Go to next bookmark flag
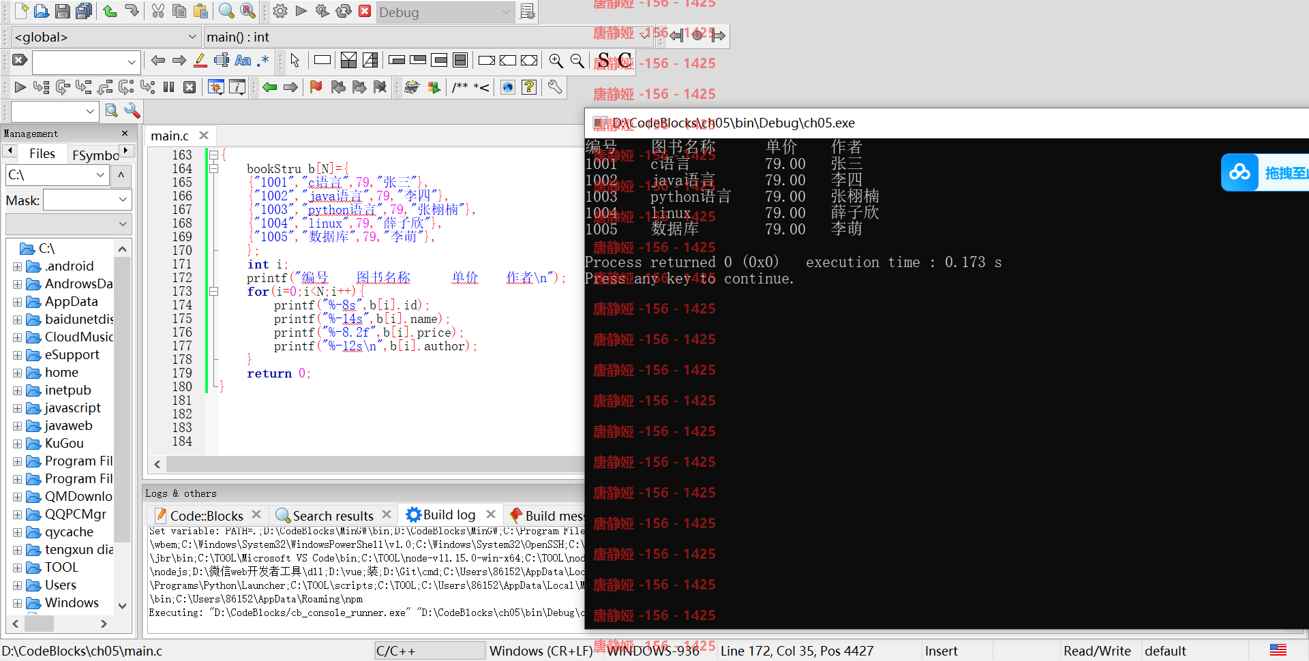This screenshot has width=1309, height=661. tap(359, 87)
